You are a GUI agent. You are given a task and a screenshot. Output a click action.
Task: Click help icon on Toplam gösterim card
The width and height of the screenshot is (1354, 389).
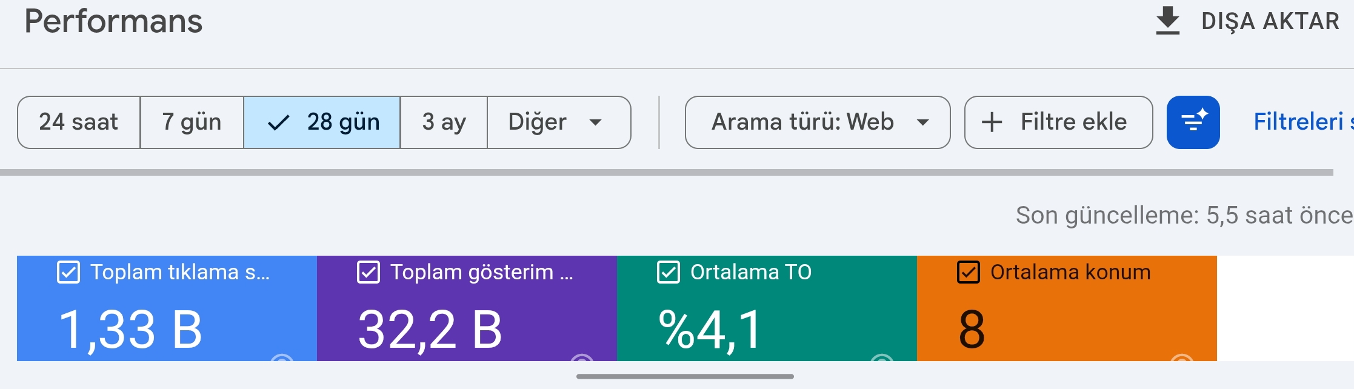tap(582, 357)
